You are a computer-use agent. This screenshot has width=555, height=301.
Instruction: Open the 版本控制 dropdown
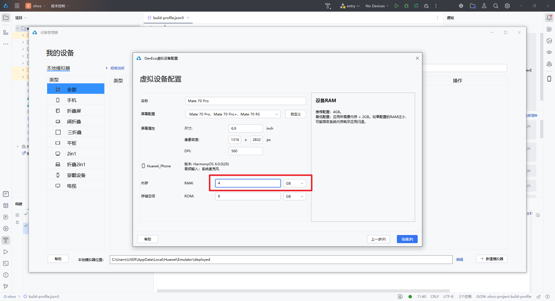(60, 6)
